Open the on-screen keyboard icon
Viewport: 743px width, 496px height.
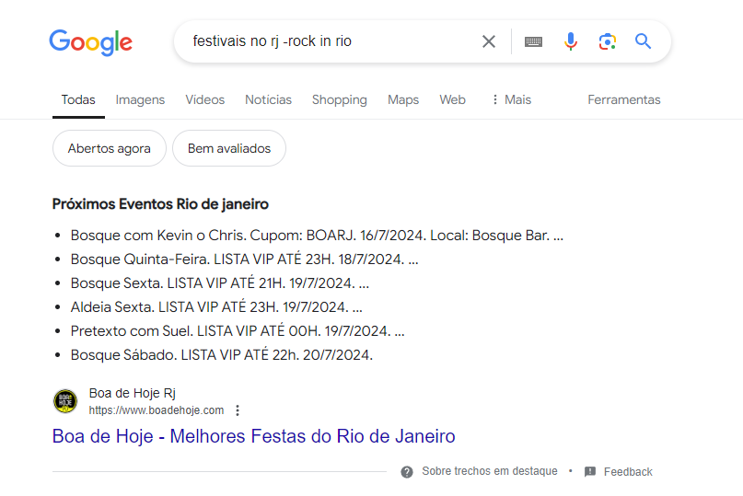[533, 41]
